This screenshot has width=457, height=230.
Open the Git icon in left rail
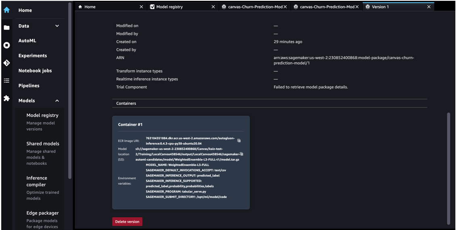pos(6,63)
